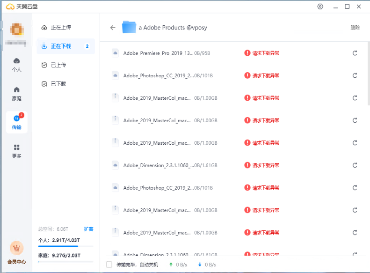The width and height of the screenshot is (370, 273).
Task: Open the settings gear icon in title bar
Action: coord(320,7)
